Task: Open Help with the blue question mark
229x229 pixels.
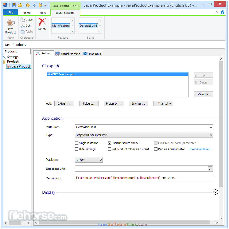Action: (x=222, y=12)
